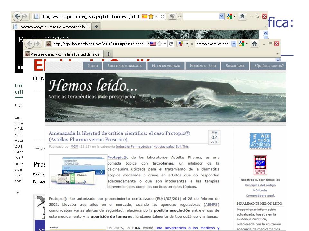Select 'Prescrire gana, y con ella' tab
The height and width of the screenshot is (231, 309).
pos(64,54)
